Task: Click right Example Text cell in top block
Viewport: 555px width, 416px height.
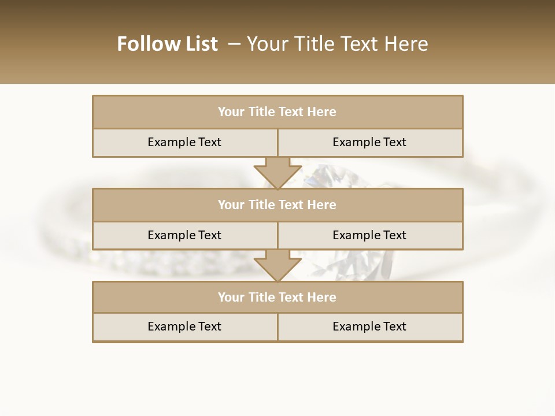Action: click(369, 142)
